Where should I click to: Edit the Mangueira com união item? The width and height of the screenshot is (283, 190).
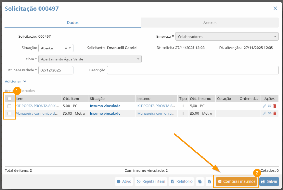(x=264, y=113)
